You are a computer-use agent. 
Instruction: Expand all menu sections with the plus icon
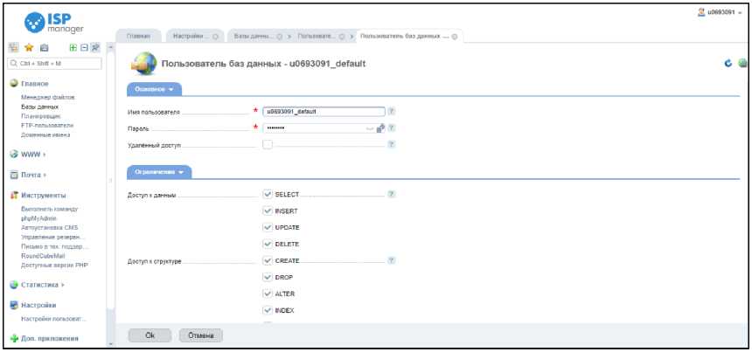[x=73, y=47]
